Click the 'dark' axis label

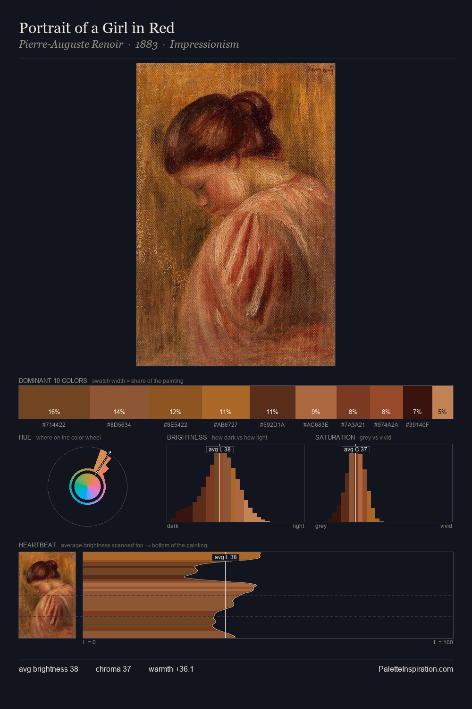point(173,526)
